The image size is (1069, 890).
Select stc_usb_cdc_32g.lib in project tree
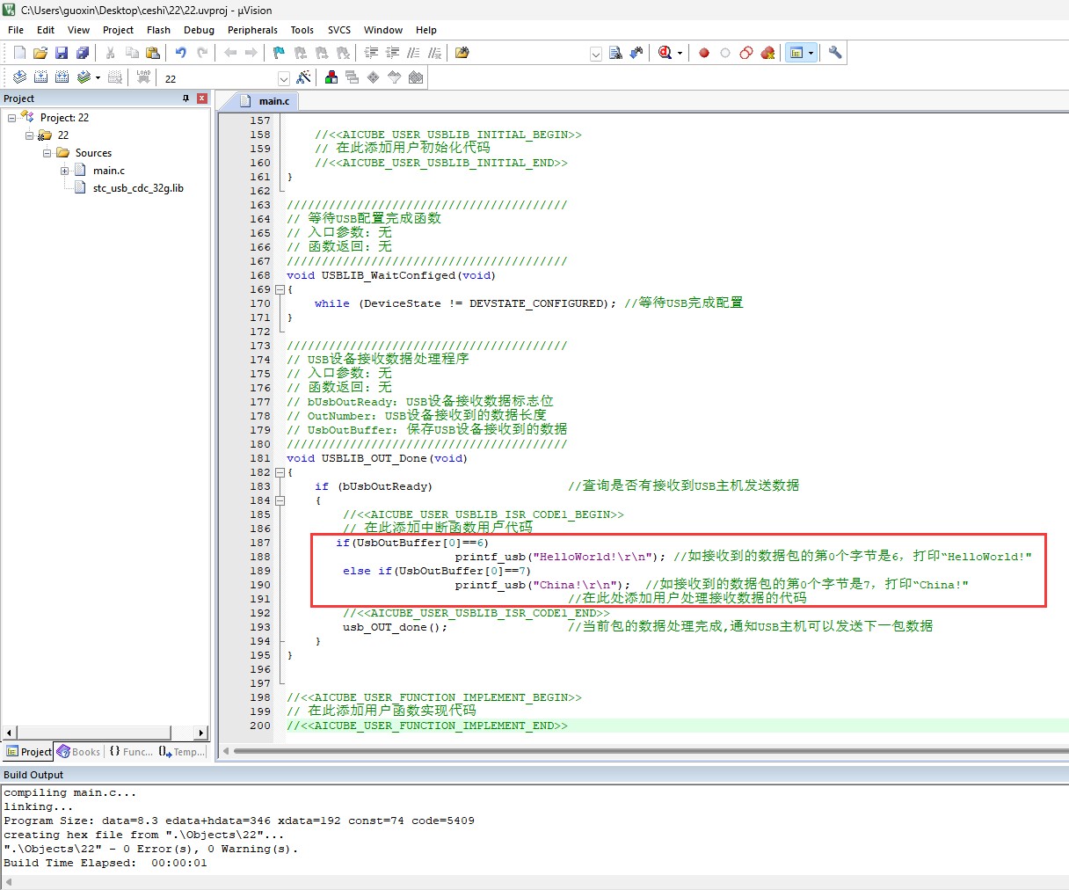pyautogui.click(x=138, y=188)
